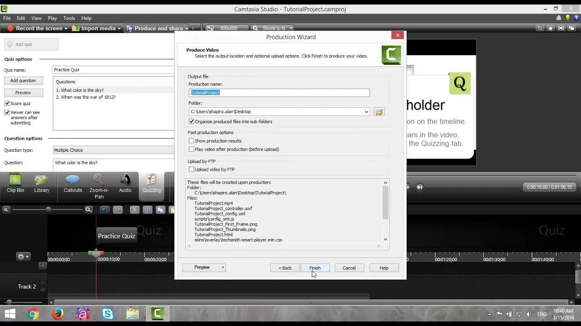Click the Production name input field
The width and height of the screenshot is (581, 326).
pyautogui.click(x=279, y=92)
